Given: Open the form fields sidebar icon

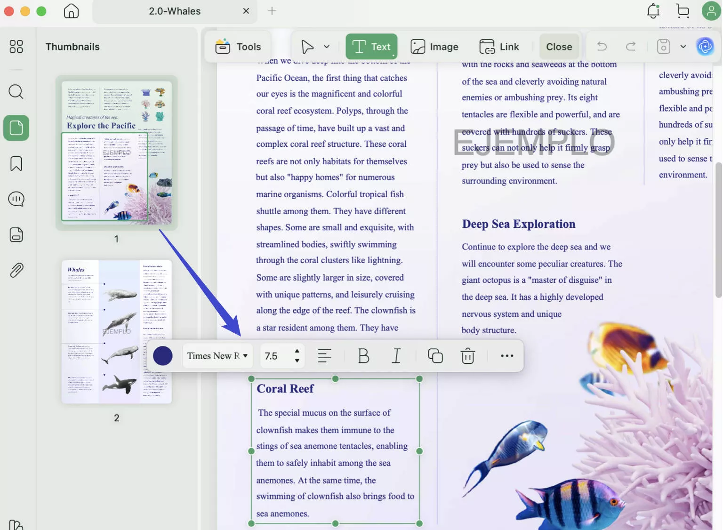Looking at the screenshot, I should point(16,234).
